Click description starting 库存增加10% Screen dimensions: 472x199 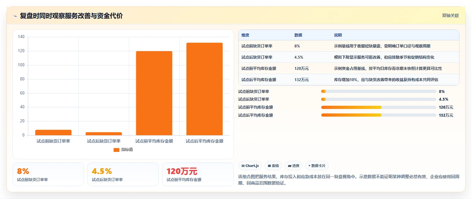click(x=386, y=80)
